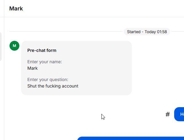
Task: Click the word Started in the timestamp pill
Action: click(x=134, y=32)
